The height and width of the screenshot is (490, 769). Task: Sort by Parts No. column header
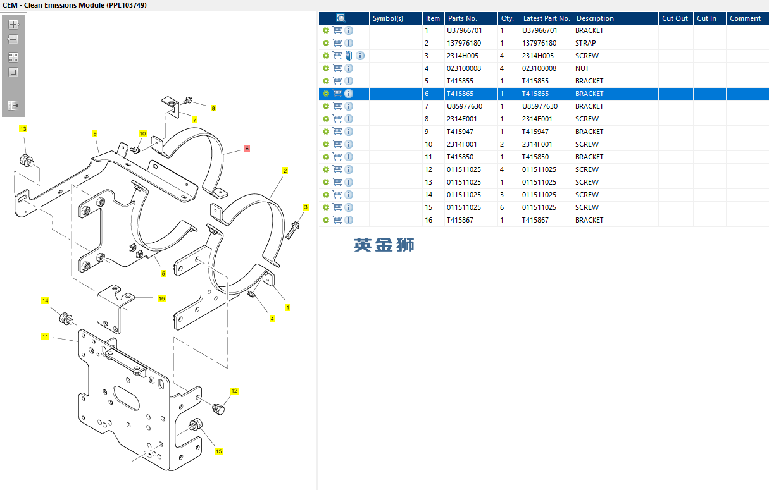(x=471, y=18)
